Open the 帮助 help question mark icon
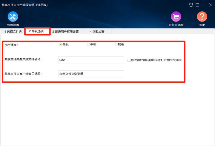The width and height of the screenshot is (215, 146). pyautogui.click(x=202, y=16)
